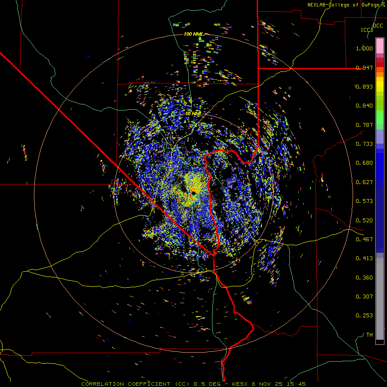Click the 0.413 scale label
Screen dimensions: 387x387
[x=364, y=258]
